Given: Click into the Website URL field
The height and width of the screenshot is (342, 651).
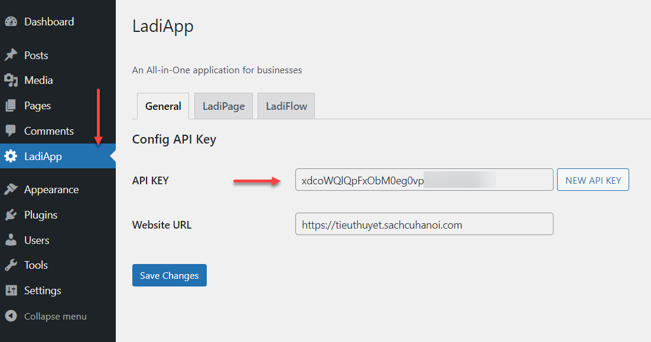Looking at the screenshot, I should pos(424,224).
